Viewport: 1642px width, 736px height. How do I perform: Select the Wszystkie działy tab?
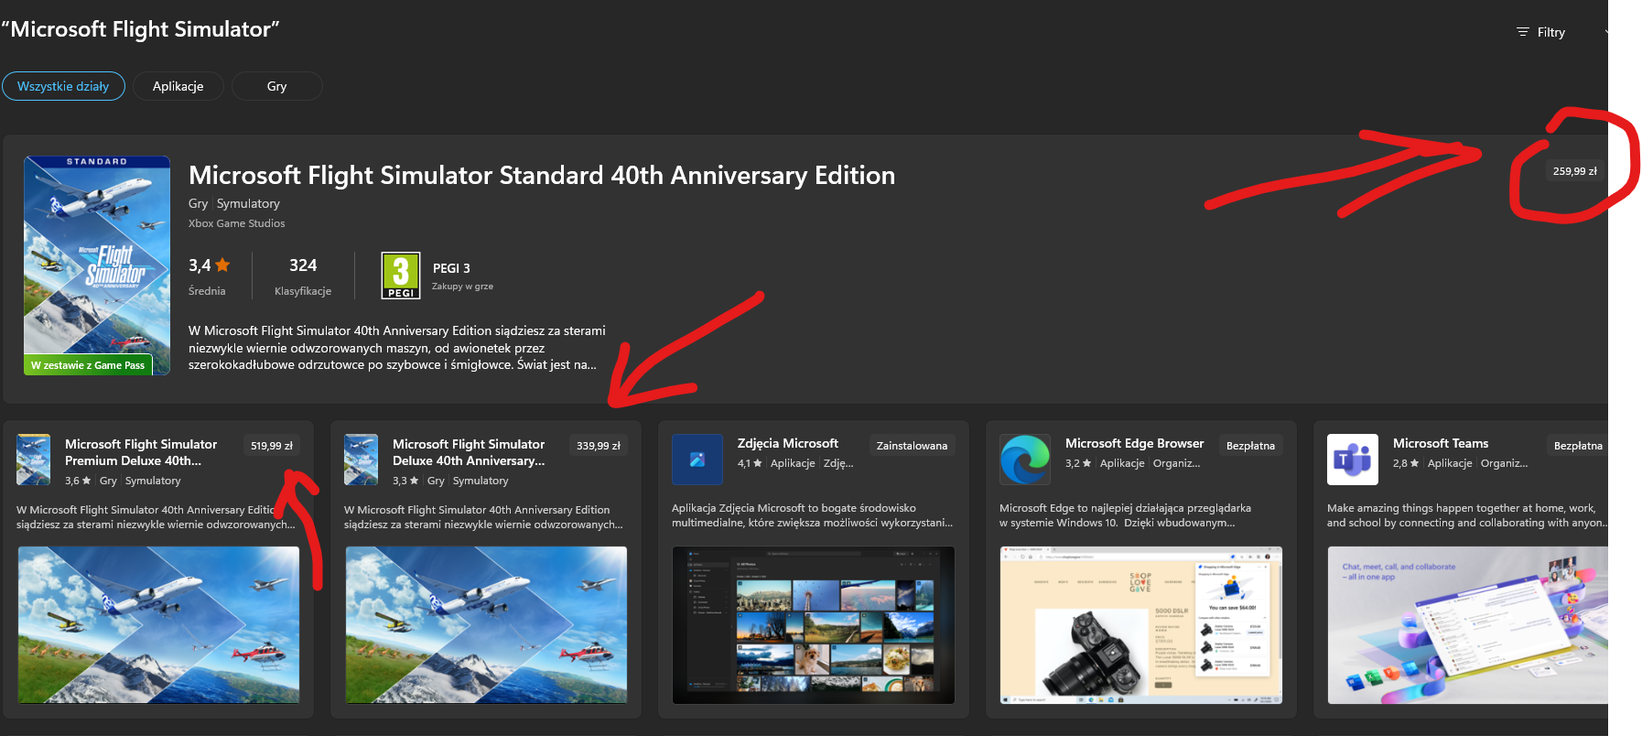pos(63,86)
